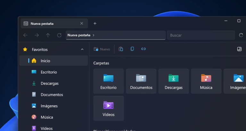Maximize the file manager window

pyautogui.click(x=239, y=21)
